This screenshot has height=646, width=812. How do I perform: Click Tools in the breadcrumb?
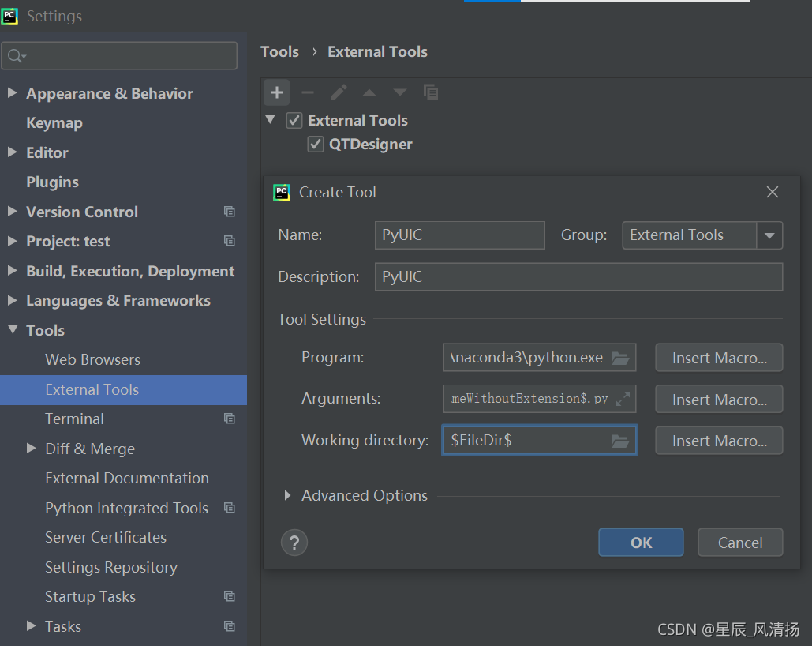[279, 52]
